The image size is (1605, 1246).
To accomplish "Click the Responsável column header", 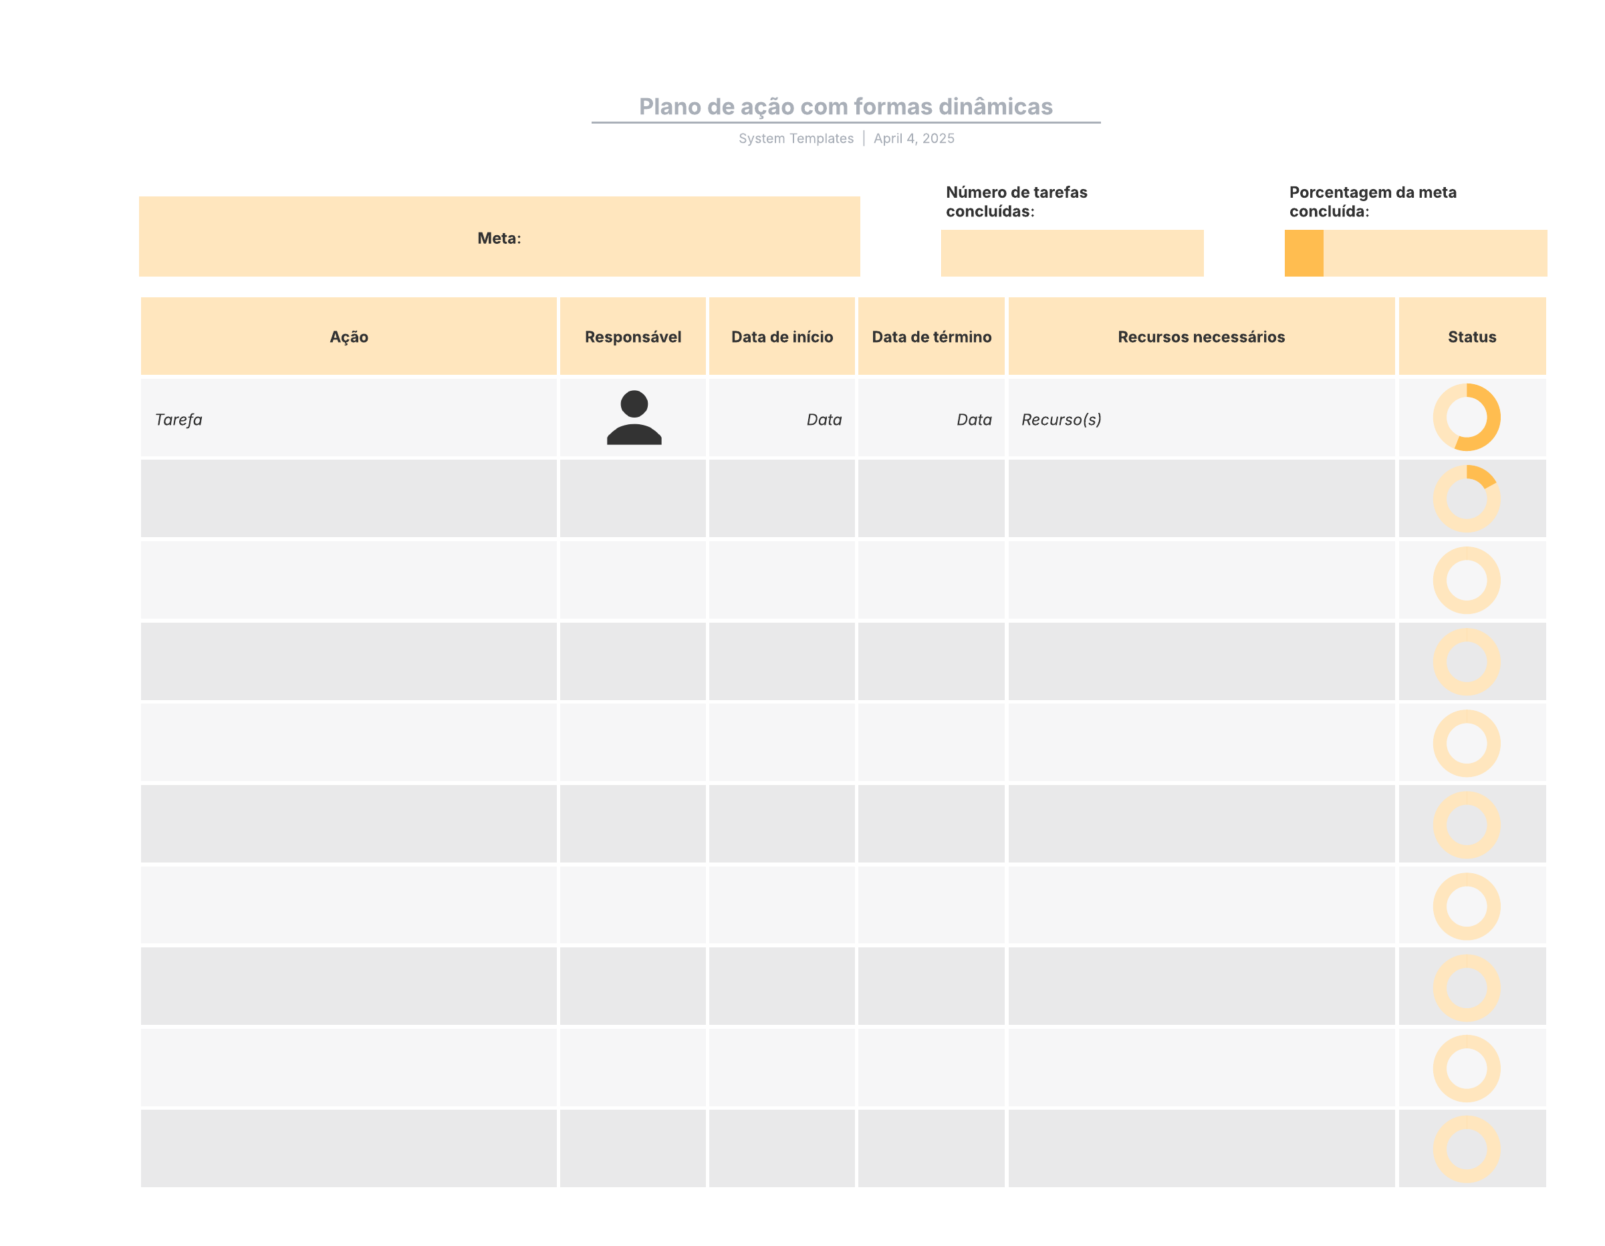I will [633, 337].
